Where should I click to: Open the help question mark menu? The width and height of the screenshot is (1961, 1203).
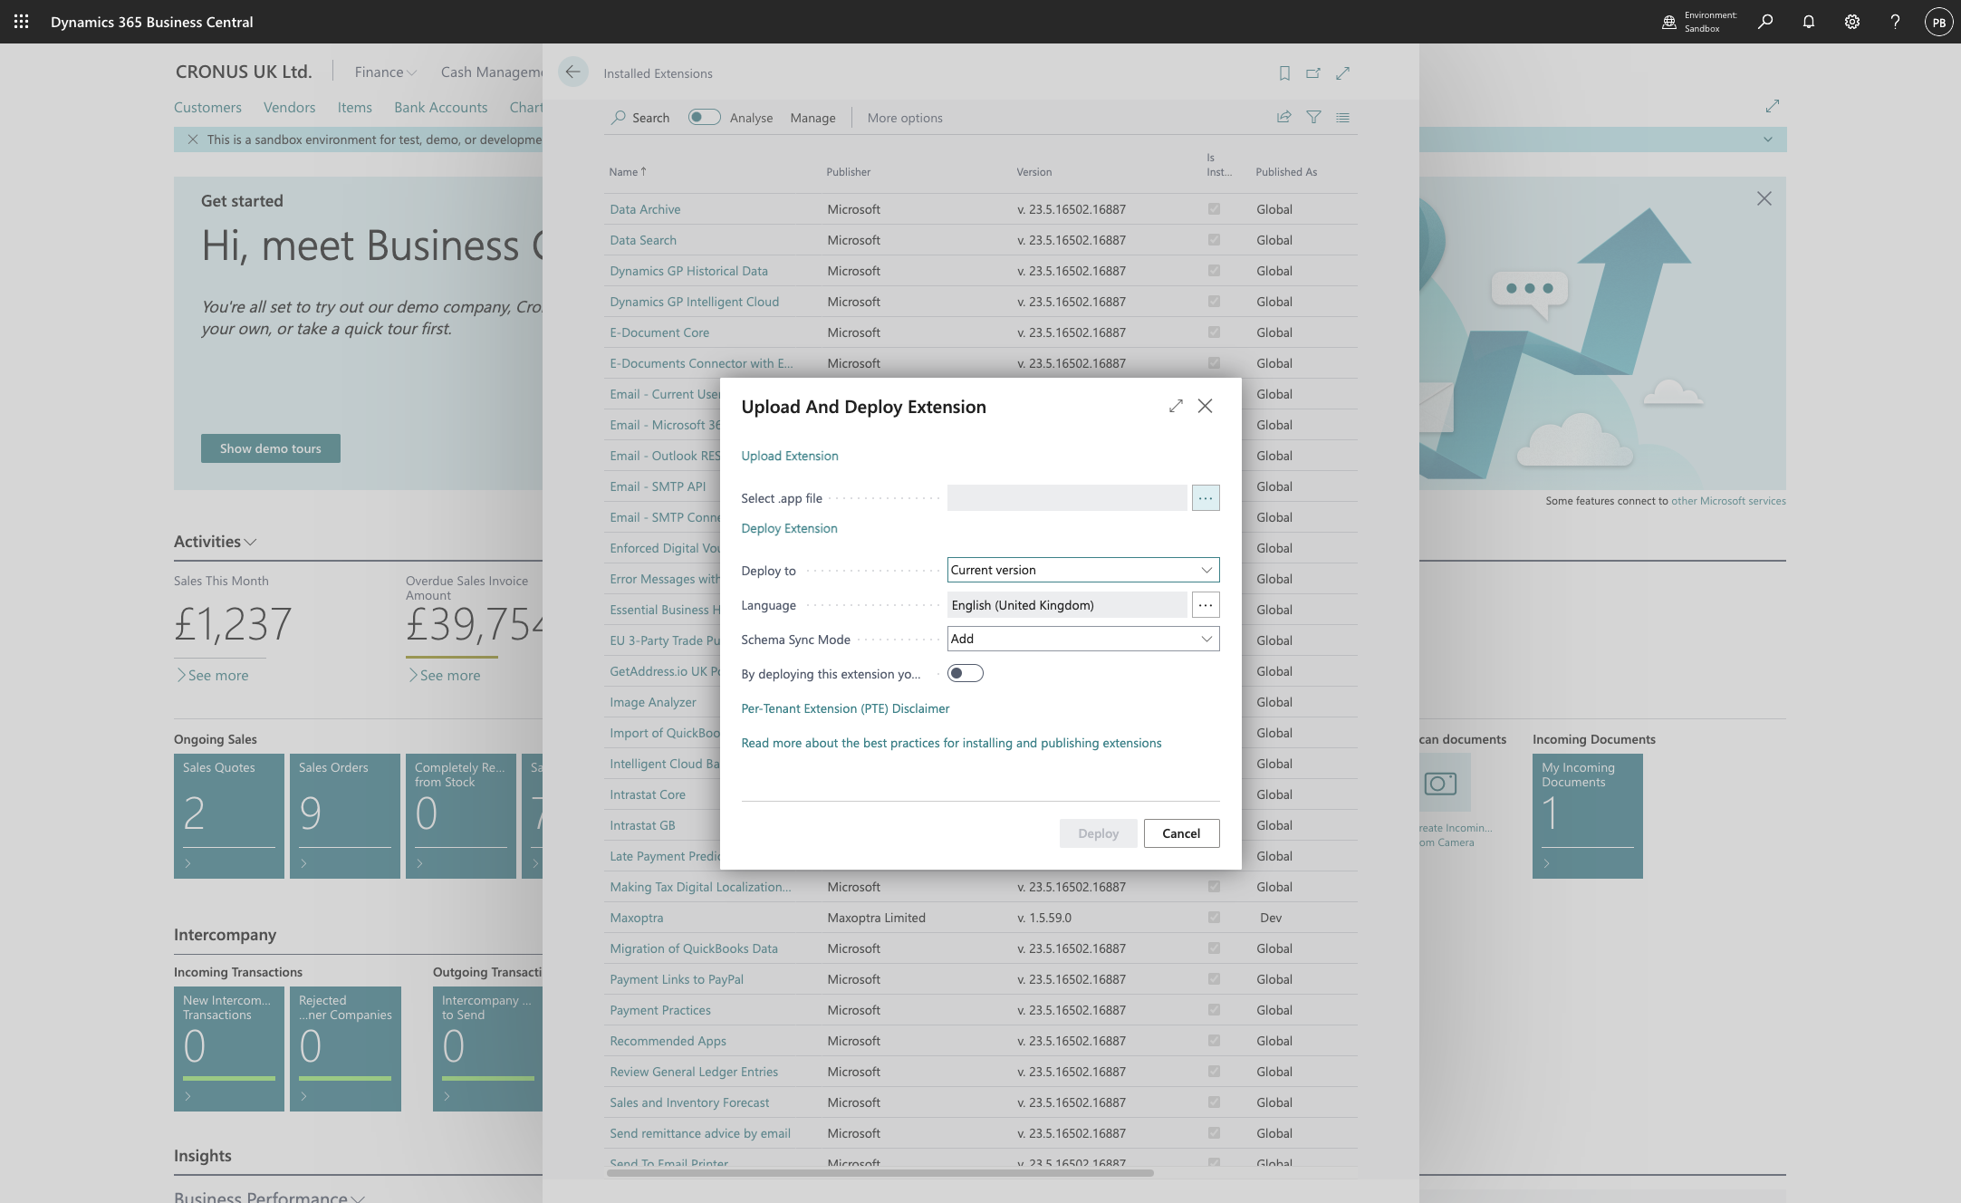[x=1895, y=22]
